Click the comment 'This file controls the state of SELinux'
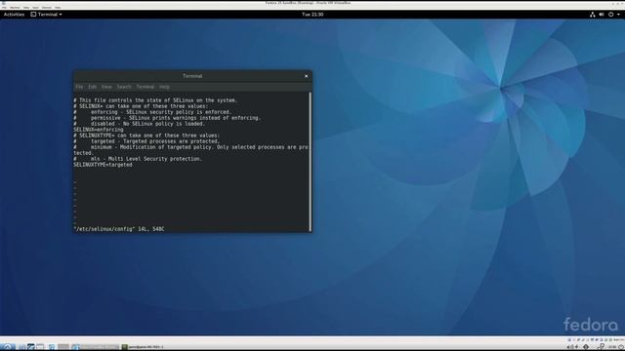 (155, 100)
